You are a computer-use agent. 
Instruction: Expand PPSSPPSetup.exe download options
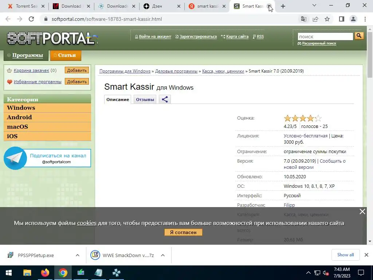(x=77, y=255)
